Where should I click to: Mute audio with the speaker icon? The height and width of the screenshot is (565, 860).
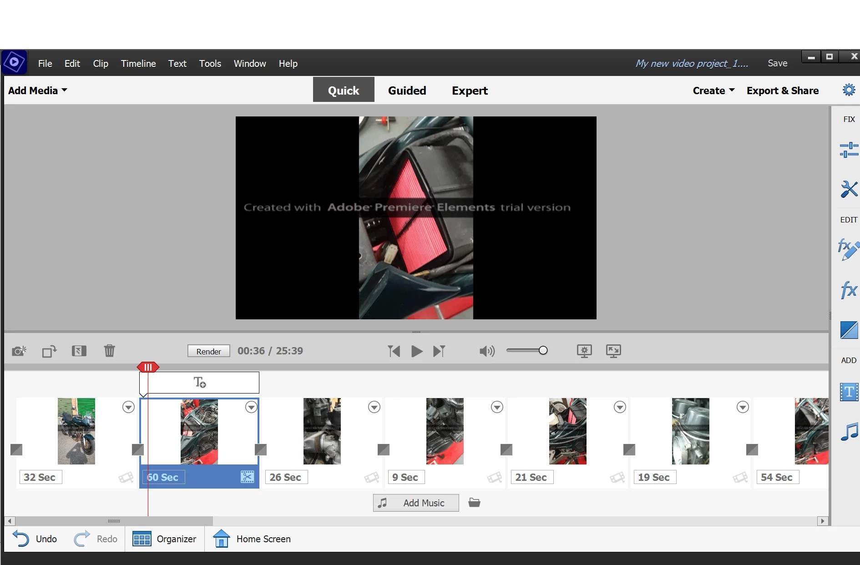point(487,351)
